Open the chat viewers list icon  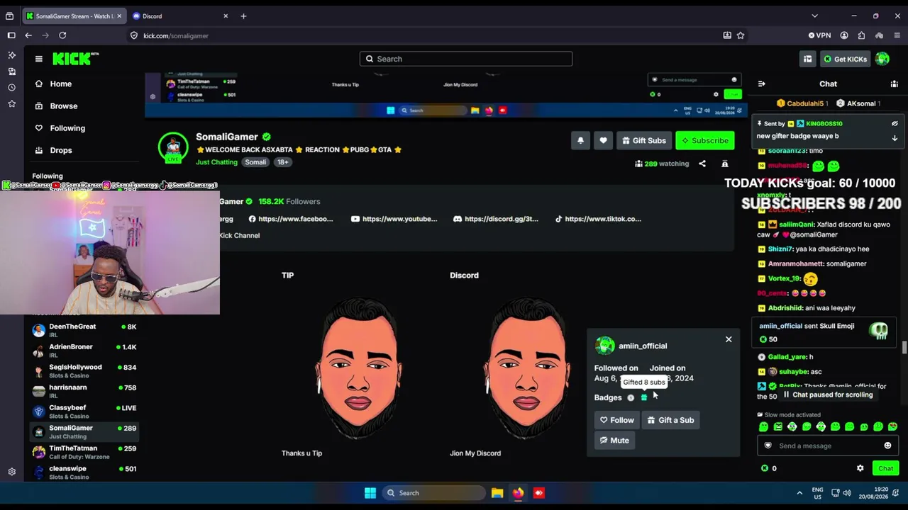click(x=894, y=84)
